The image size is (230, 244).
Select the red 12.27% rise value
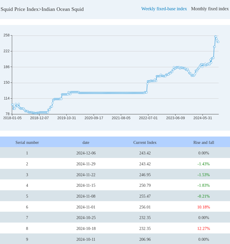pyautogui.click(x=203, y=228)
